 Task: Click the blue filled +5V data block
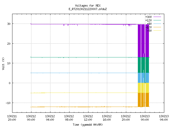tap(143, 78)
